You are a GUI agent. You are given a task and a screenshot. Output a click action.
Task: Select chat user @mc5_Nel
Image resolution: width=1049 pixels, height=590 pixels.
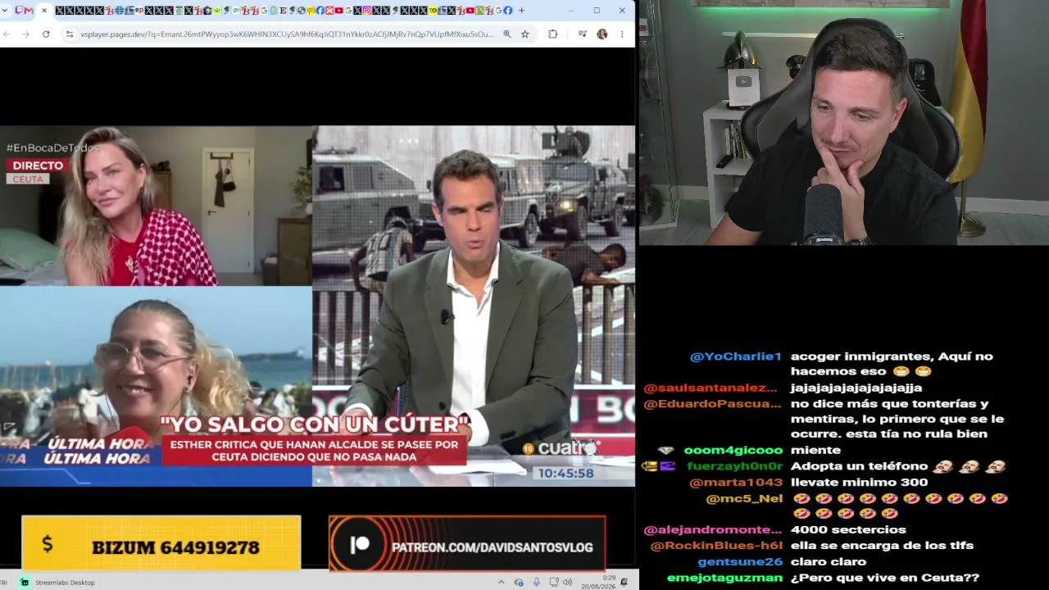pos(744,498)
